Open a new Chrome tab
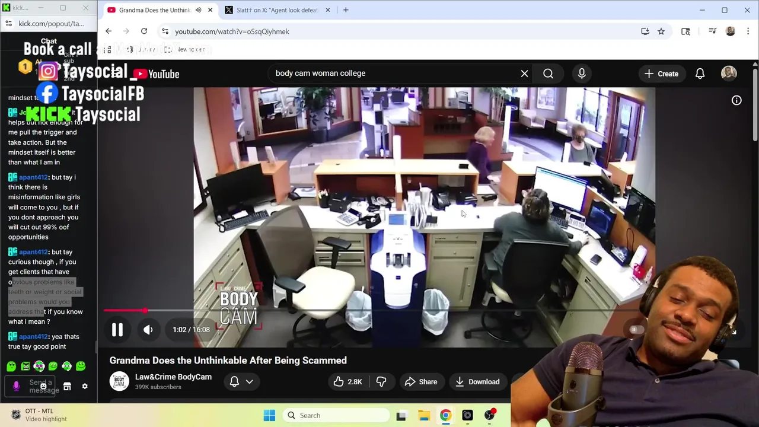 coord(346,10)
